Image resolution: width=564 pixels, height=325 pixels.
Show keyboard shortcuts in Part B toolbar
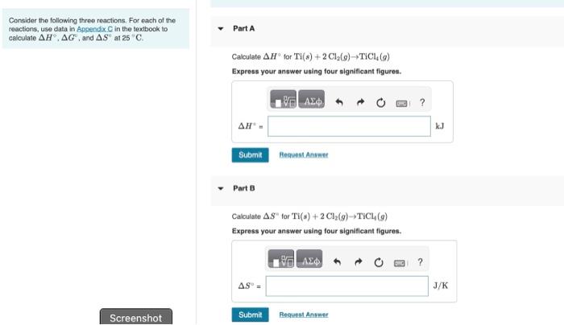400,263
